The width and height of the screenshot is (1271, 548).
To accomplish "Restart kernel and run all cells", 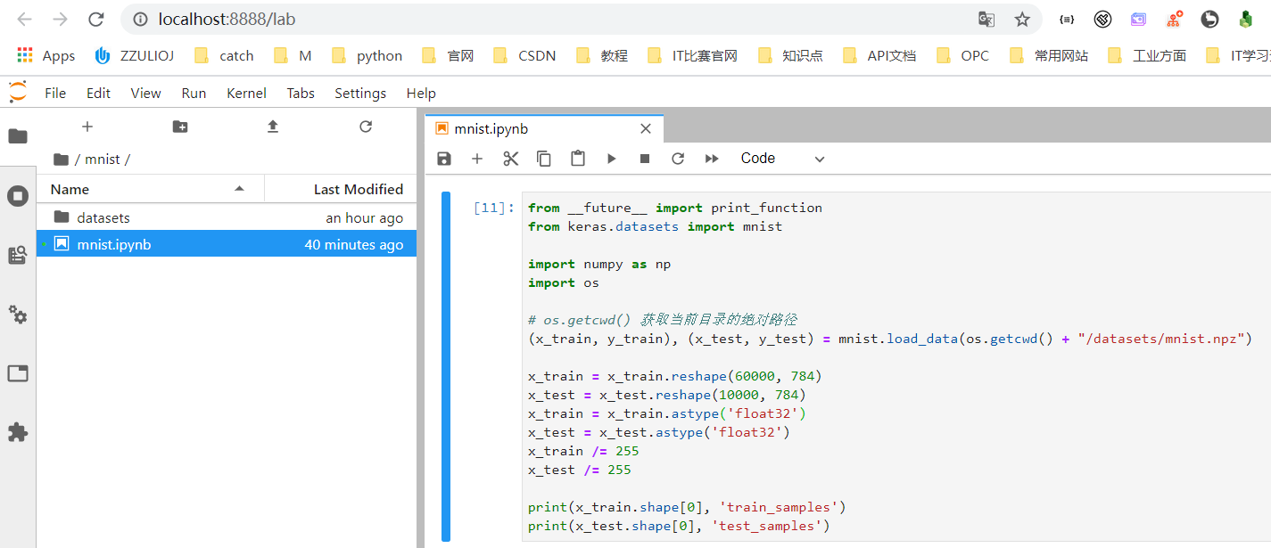I will 712,159.
